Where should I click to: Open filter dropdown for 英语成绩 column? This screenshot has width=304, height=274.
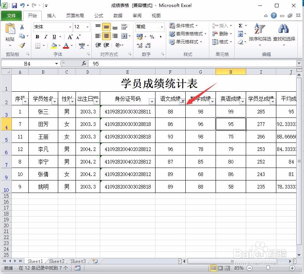(x=242, y=101)
